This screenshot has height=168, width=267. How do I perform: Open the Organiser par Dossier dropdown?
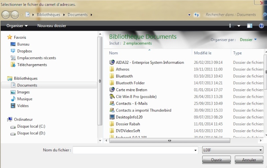248,40
